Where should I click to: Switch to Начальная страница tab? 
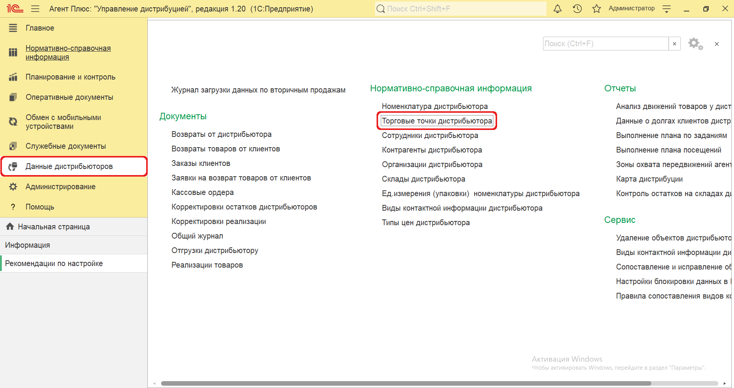coord(73,227)
